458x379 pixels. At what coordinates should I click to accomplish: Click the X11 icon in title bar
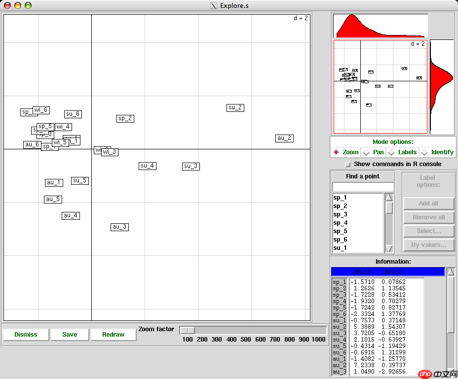coord(214,5)
